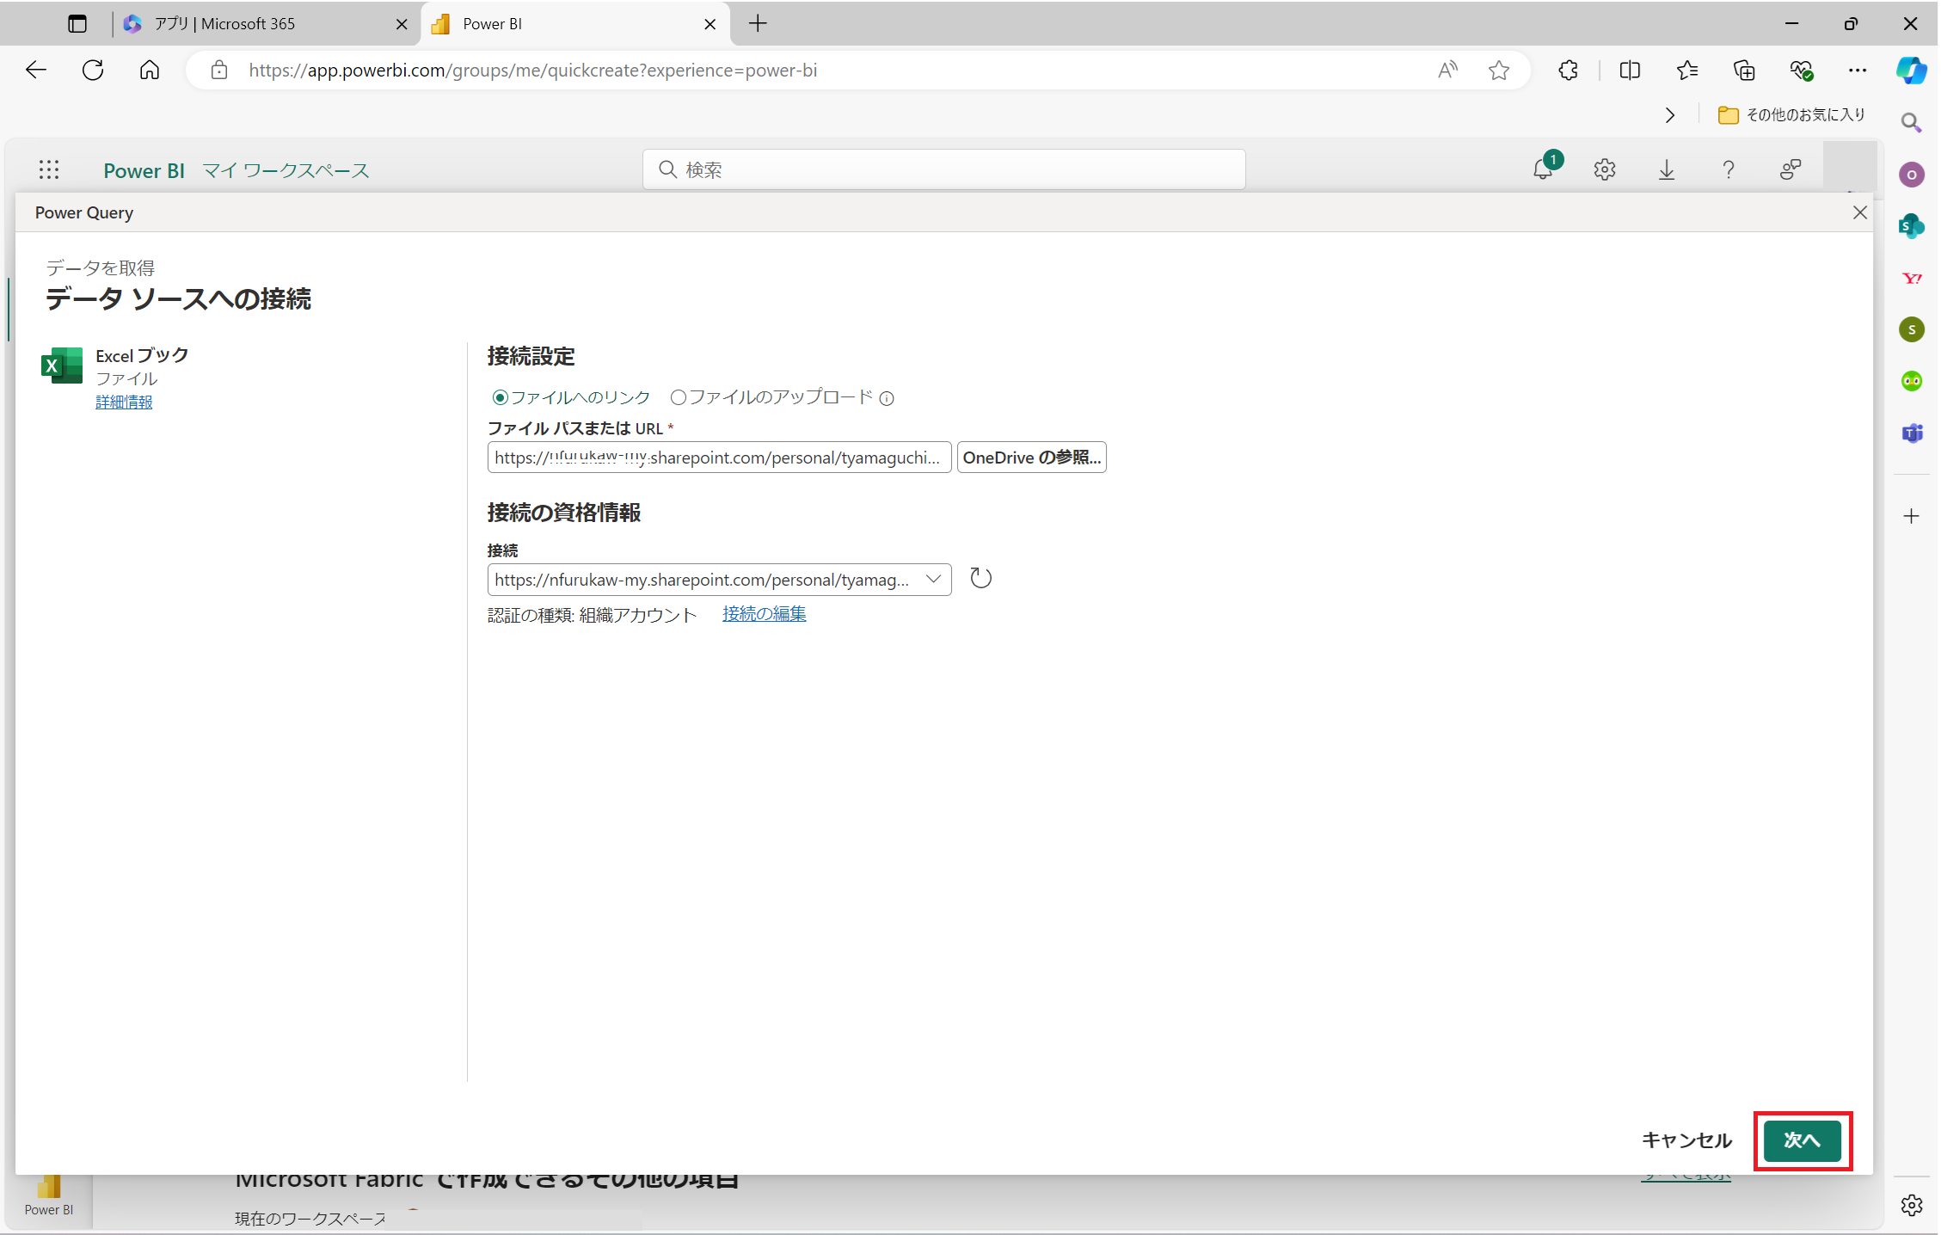Click キャンセル button
This screenshot has width=1941, height=1235.
[x=1686, y=1140]
